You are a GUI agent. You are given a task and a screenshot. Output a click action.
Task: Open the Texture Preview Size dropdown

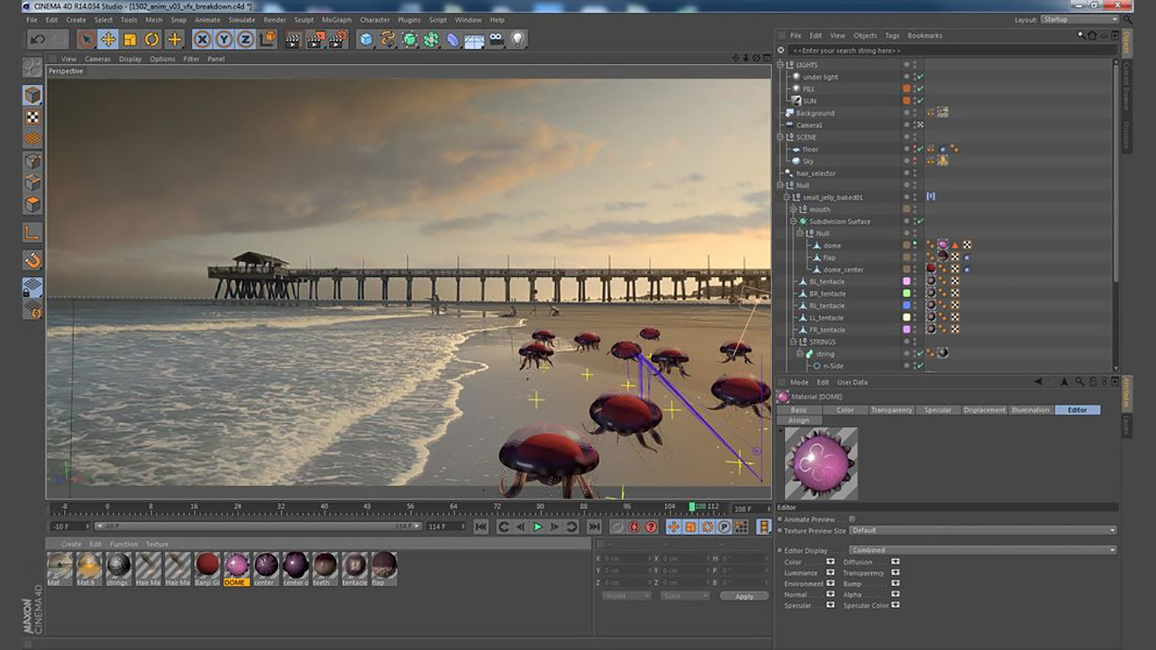point(983,530)
